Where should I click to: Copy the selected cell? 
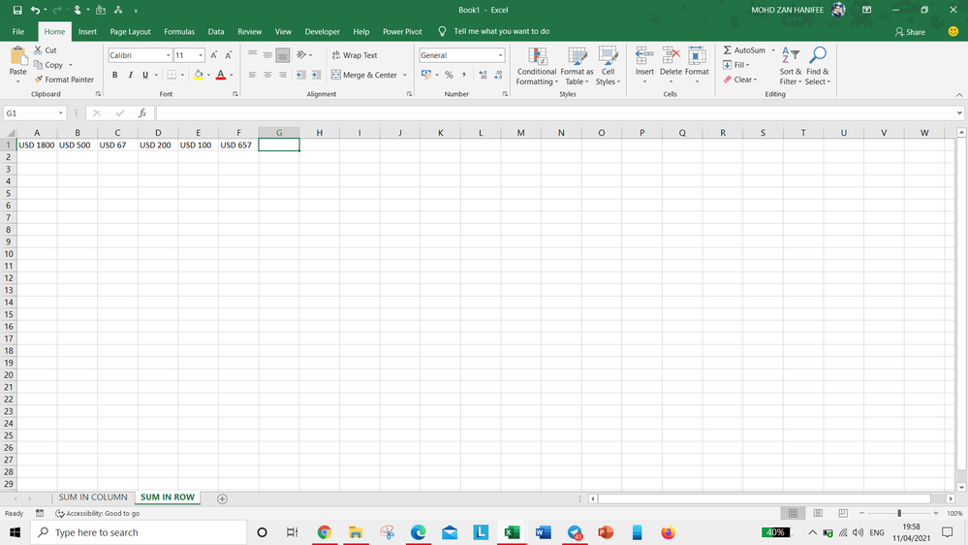48,65
